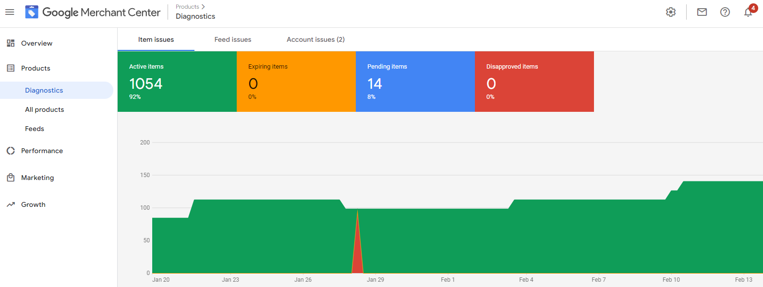The width and height of the screenshot is (763, 287).
Task: Click the Marketing shopping bag icon
Action: (x=11, y=178)
